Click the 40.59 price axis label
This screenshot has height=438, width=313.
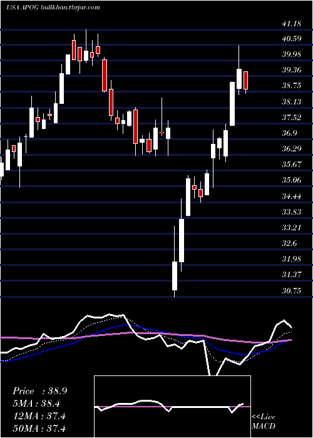pyautogui.click(x=292, y=39)
